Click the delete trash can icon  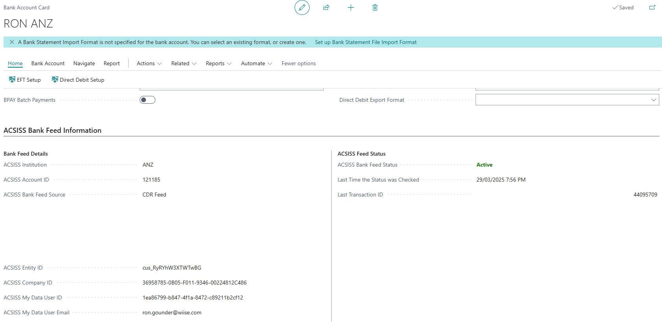point(375,7)
